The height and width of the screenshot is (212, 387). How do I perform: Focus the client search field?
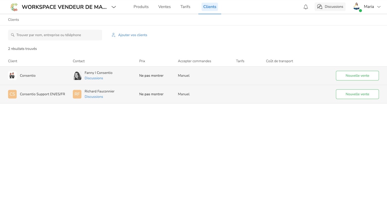click(x=55, y=35)
